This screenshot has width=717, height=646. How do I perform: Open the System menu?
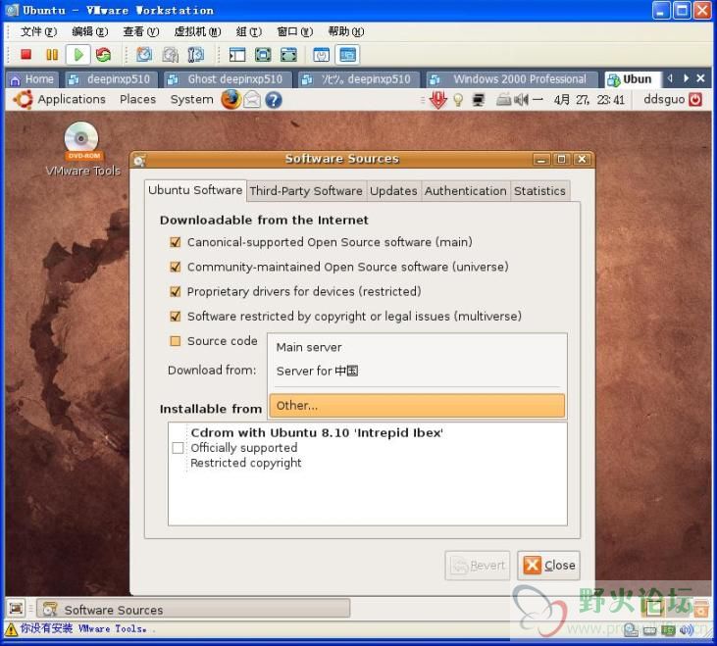[191, 99]
